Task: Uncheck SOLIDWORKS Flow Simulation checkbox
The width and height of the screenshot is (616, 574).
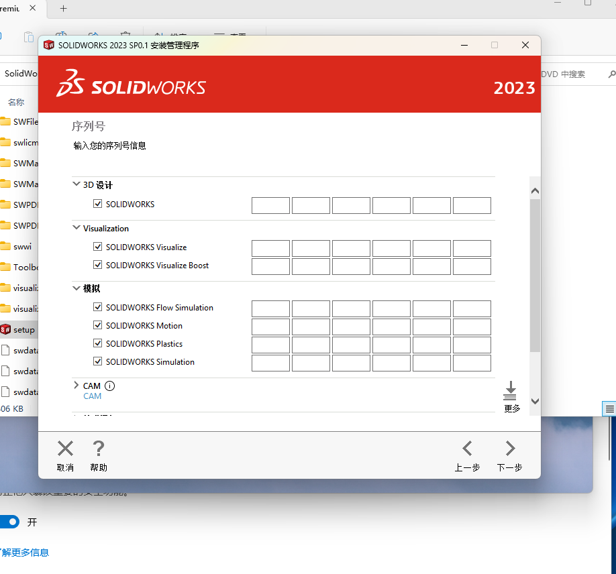Action: [98, 307]
